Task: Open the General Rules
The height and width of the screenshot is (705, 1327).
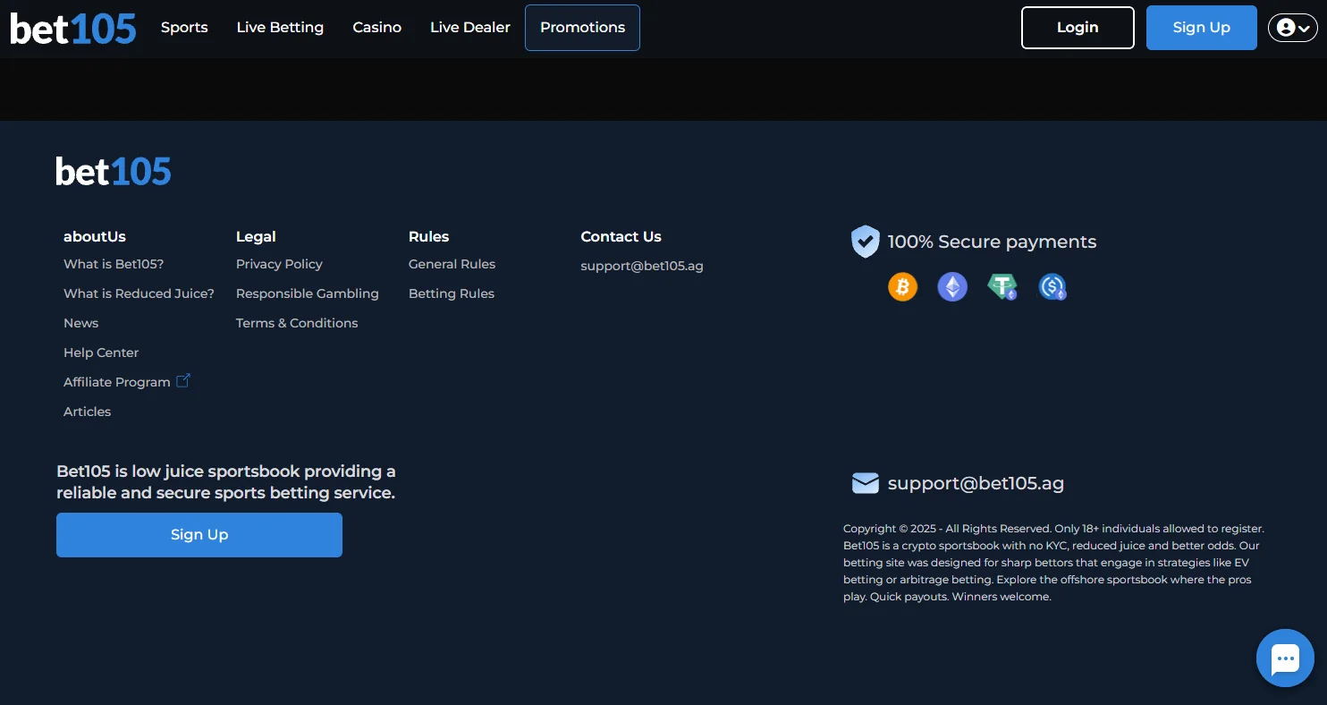Action: (452, 264)
